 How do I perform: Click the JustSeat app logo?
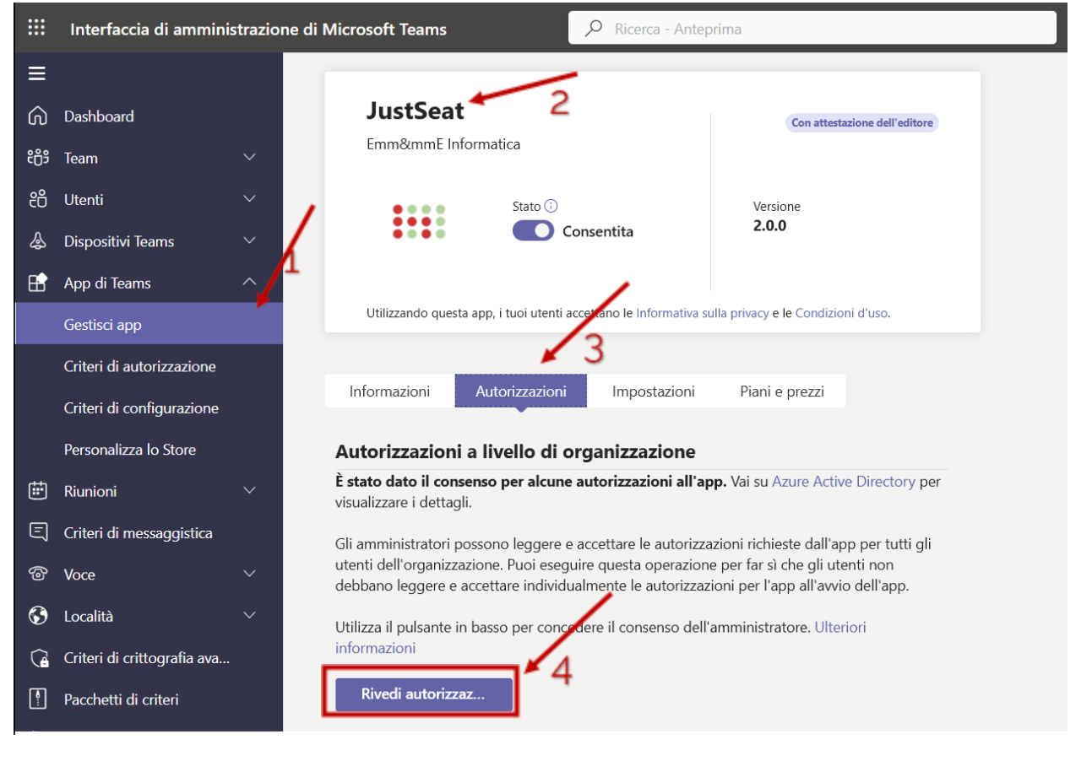tap(420, 221)
